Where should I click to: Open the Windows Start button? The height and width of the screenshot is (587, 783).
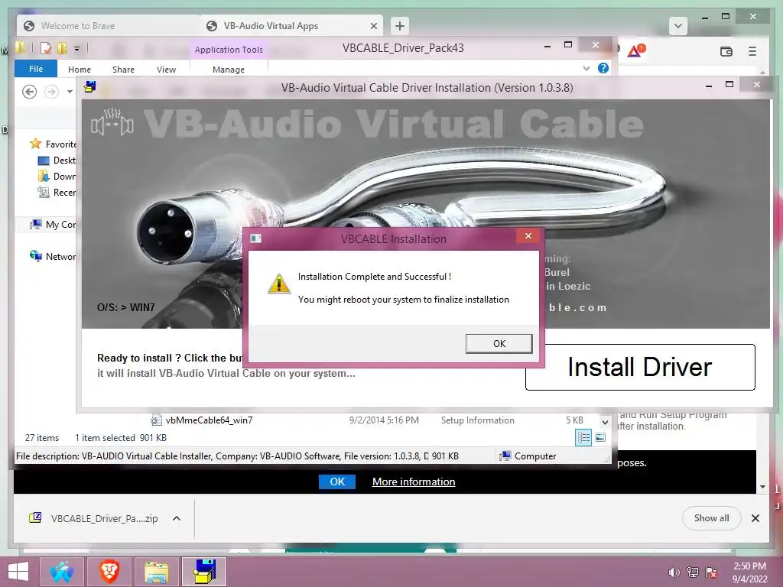click(x=18, y=572)
